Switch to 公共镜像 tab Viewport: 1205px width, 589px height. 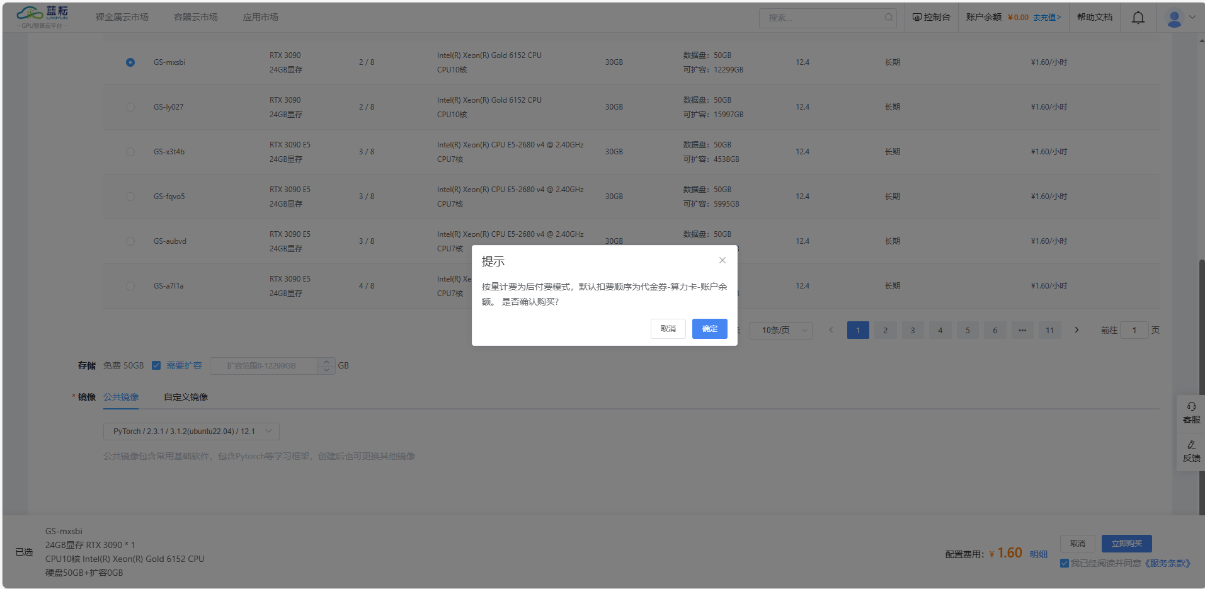pyautogui.click(x=121, y=397)
